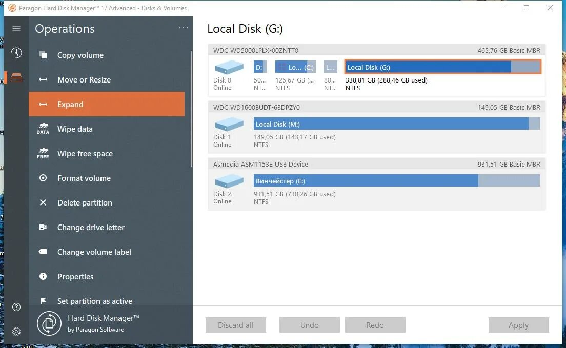Click the Local Disk (G:) page heading
Image resolution: width=566 pixels, height=348 pixels.
coord(245,29)
